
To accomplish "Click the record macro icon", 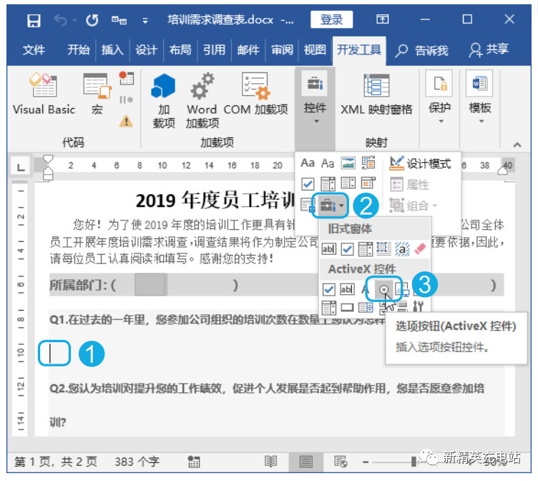I will (126, 78).
